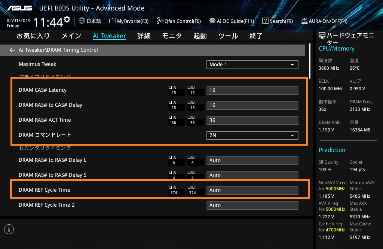
Task: Select the DRAM REF Cycle Time 2 label
Action: click(x=47, y=205)
